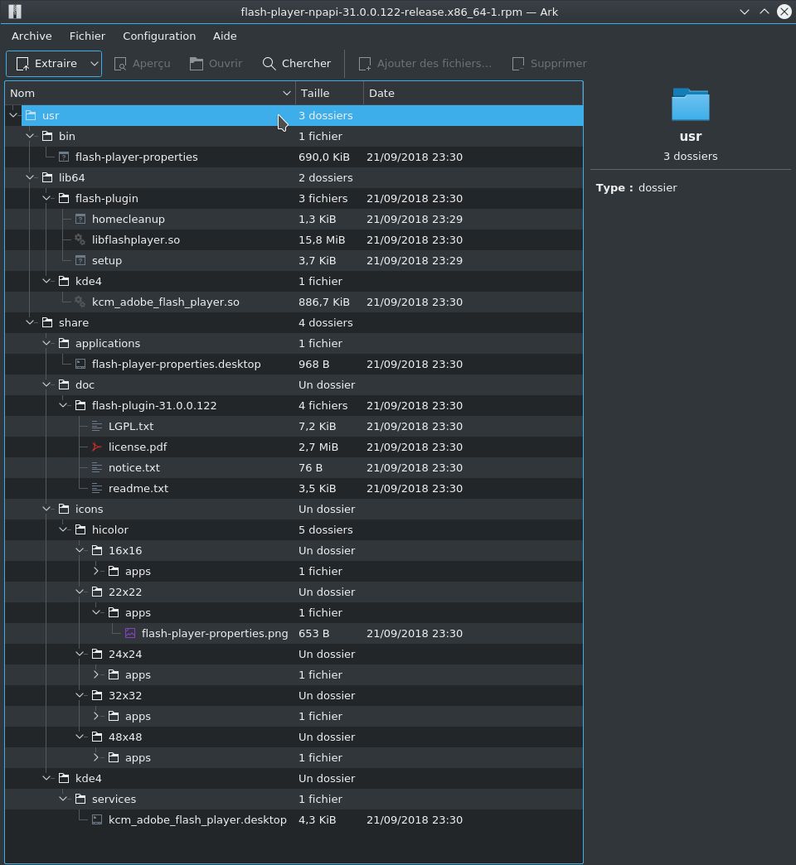Expand apps folder under 24x24
Image resolution: width=796 pixels, height=865 pixels.
click(x=96, y=674)
